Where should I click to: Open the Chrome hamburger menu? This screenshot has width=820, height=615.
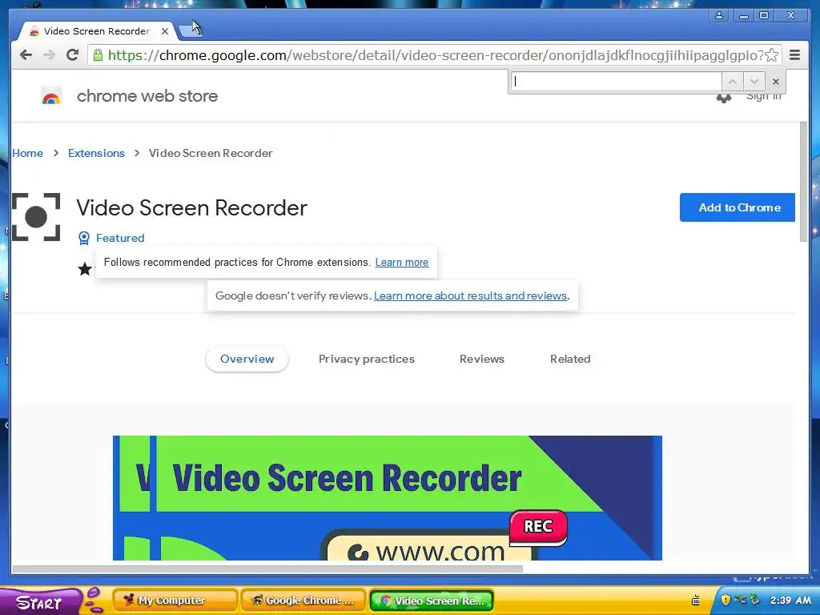[x=794, y=55]
